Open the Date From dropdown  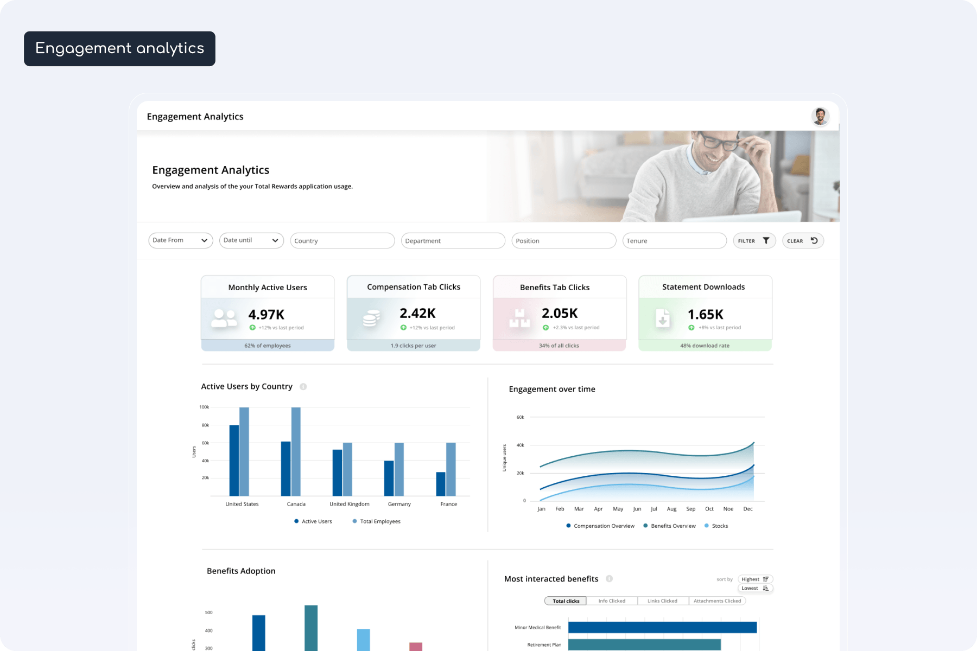point(180,240)
